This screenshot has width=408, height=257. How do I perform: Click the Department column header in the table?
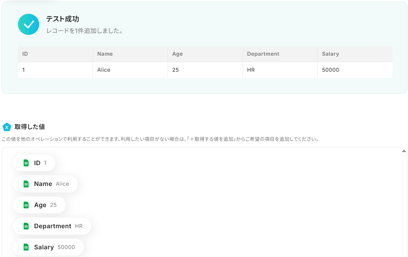point(263,54)
